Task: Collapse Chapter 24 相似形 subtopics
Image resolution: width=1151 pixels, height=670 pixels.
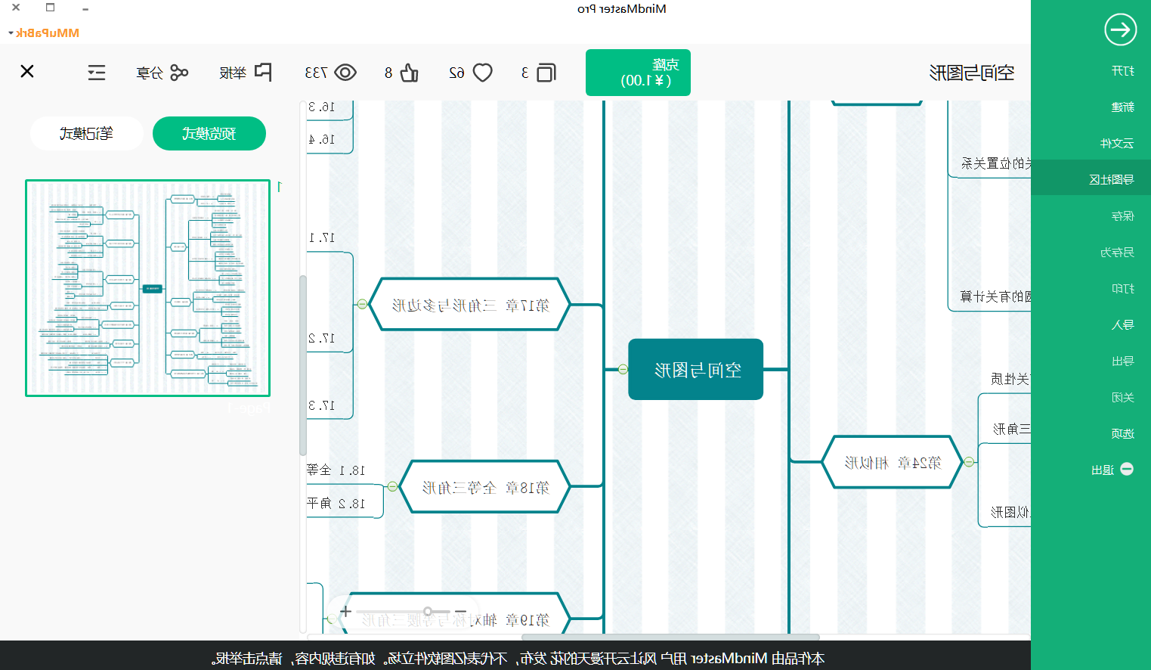Action: pos(969,461)
